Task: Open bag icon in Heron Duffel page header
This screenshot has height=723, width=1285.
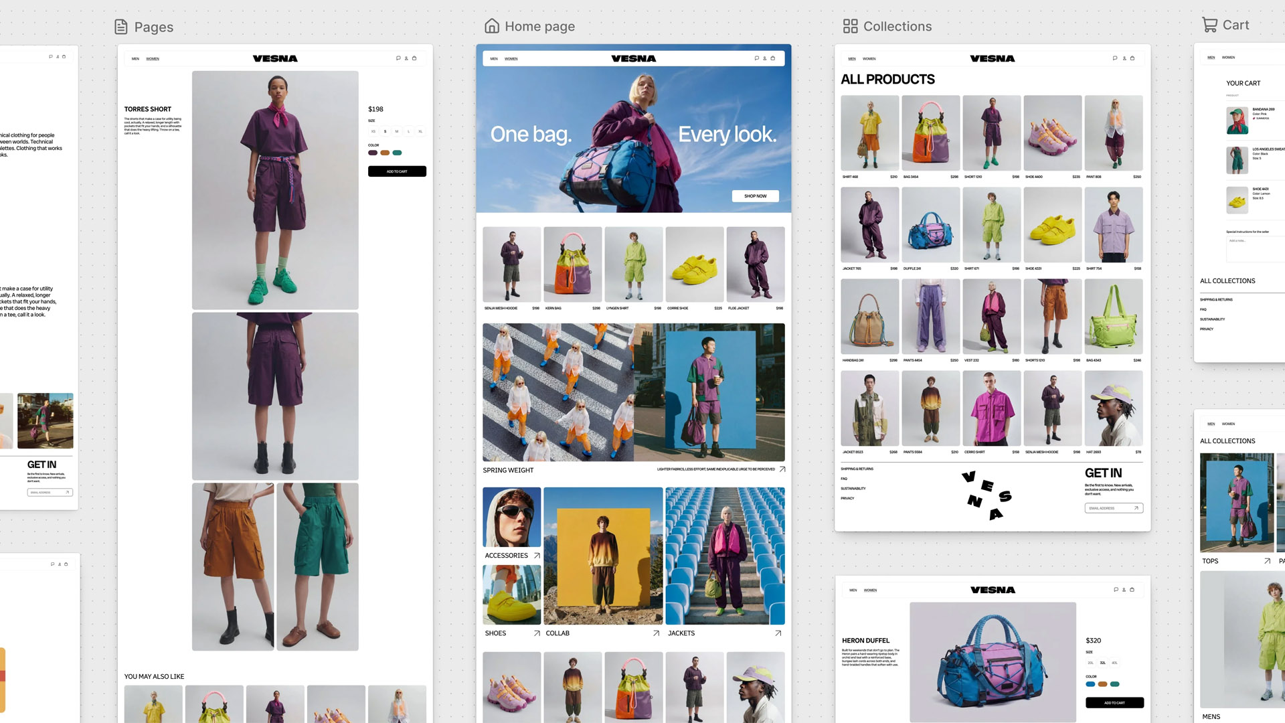Action: coord(1132,590)
